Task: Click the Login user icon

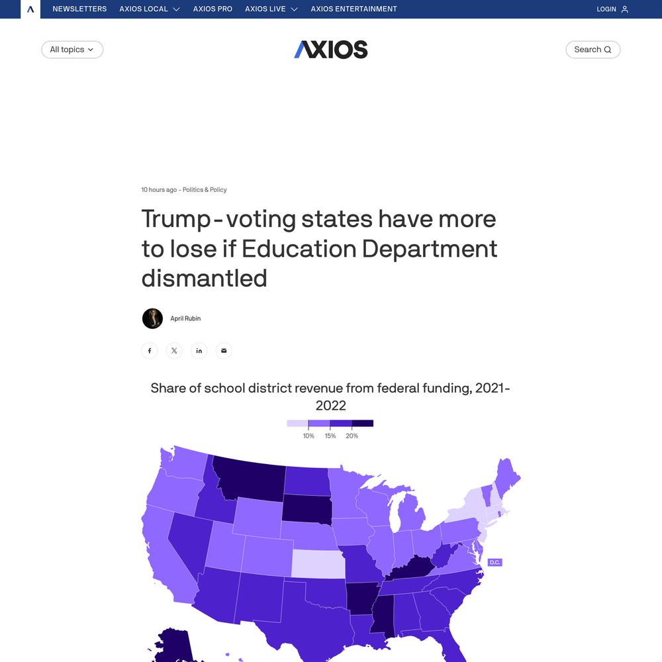Action: click(x=625, y=9)
